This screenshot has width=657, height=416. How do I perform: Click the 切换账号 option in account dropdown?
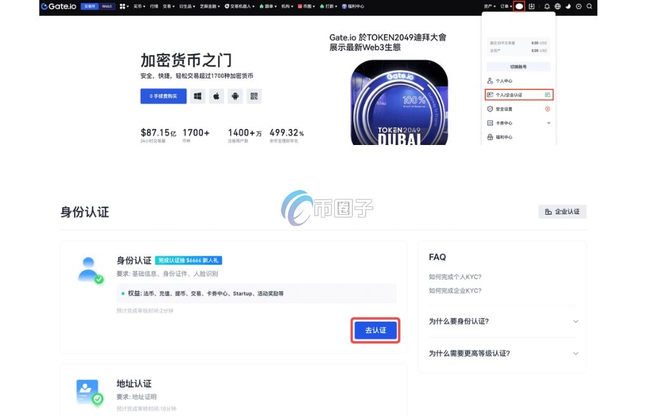click(x=519, y=66)
